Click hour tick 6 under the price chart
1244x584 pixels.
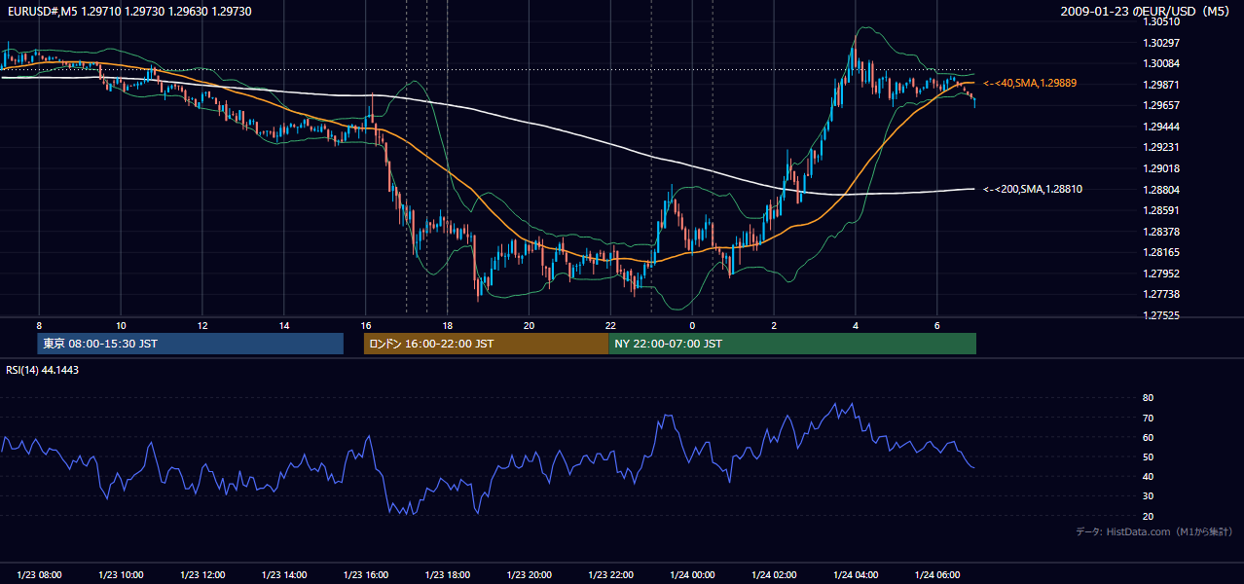[937, 325]
